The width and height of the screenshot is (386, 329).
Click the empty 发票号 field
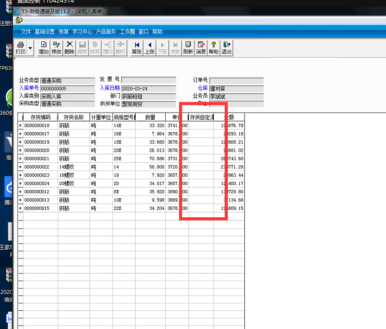point(149,80)
